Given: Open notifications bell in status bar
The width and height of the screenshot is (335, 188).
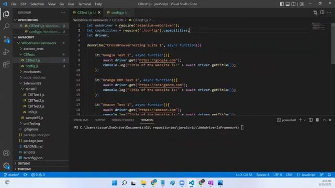Looking at the screenshot, I should (329, 175).
